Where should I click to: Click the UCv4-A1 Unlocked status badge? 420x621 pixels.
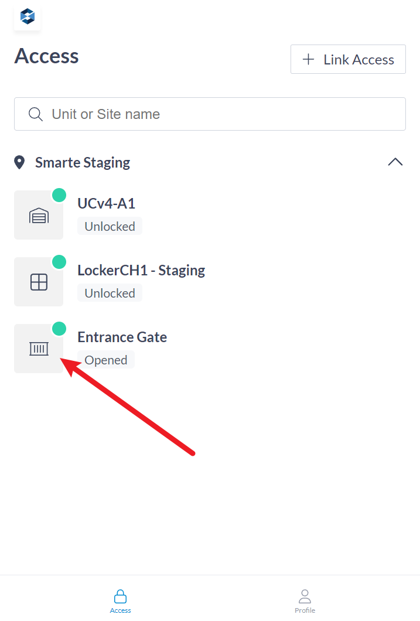pos(110,227)
